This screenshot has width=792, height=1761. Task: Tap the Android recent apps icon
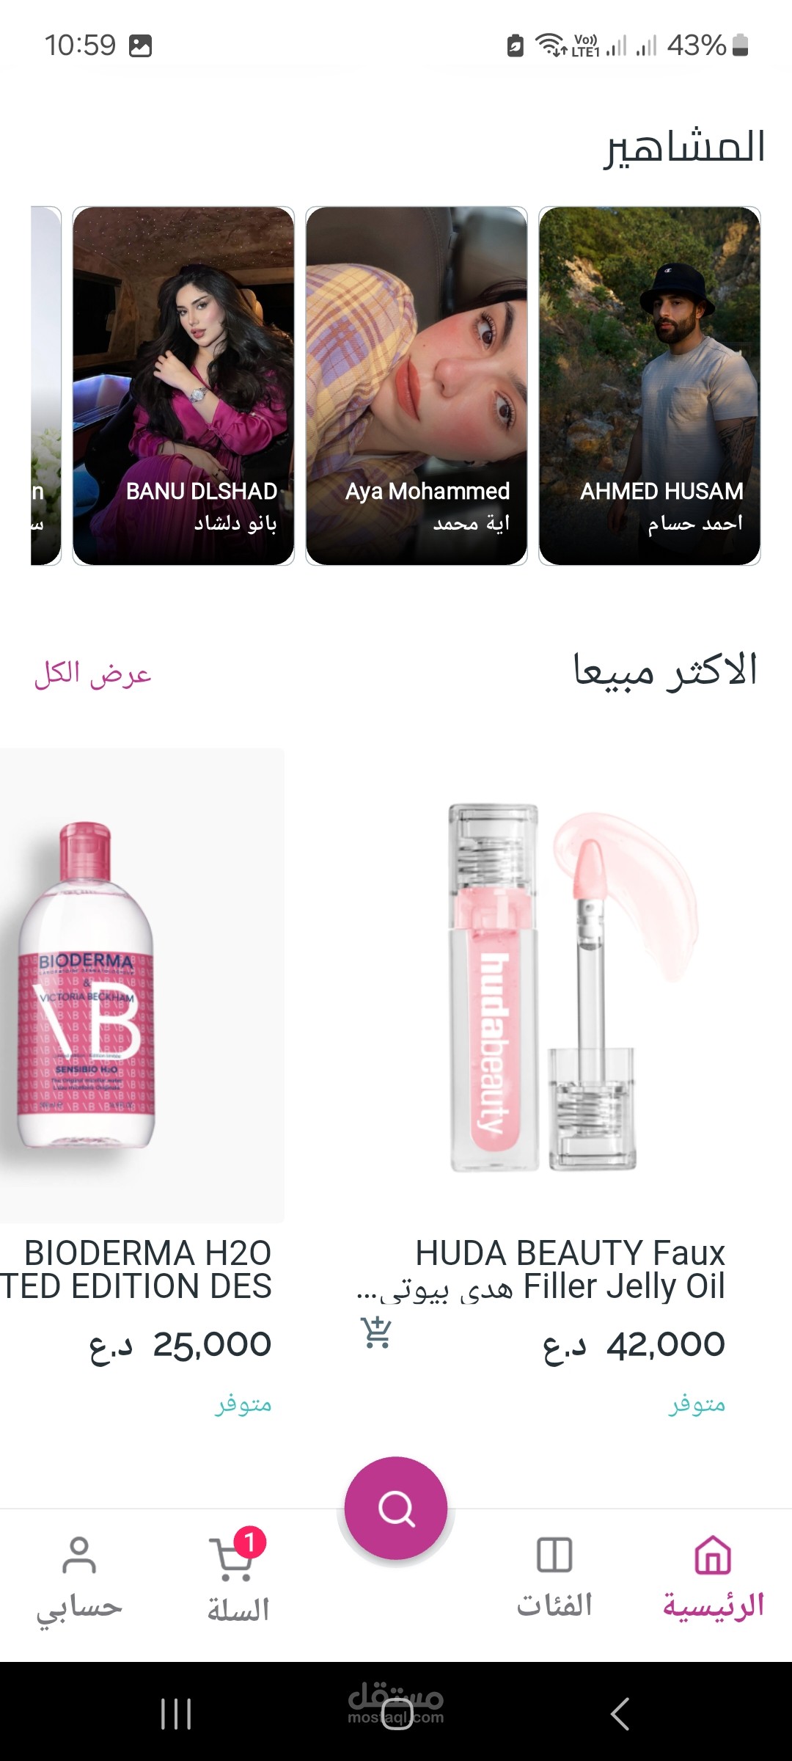pyautogui.click(x=176, y=1713)
